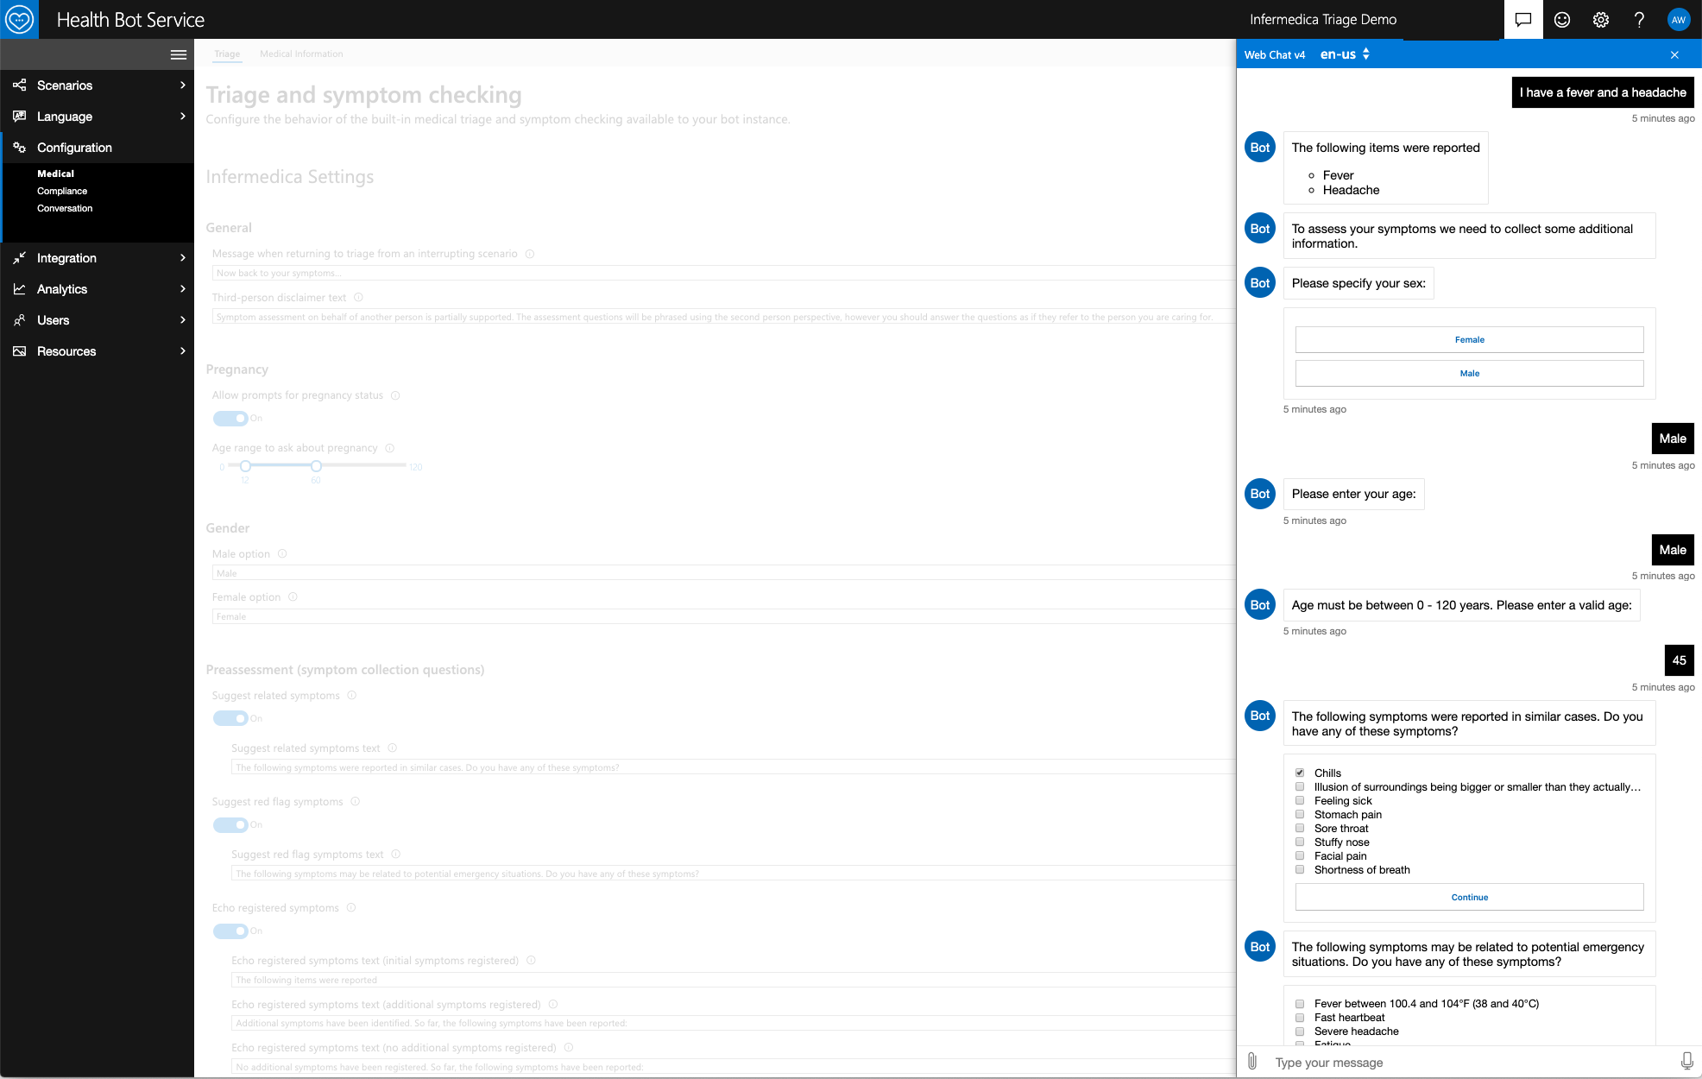Image resolution: width=1702 pixels, height=1079 pixels.
Task: Check Shortness of breath symptom checkbox
Action: coord(1299,869)
